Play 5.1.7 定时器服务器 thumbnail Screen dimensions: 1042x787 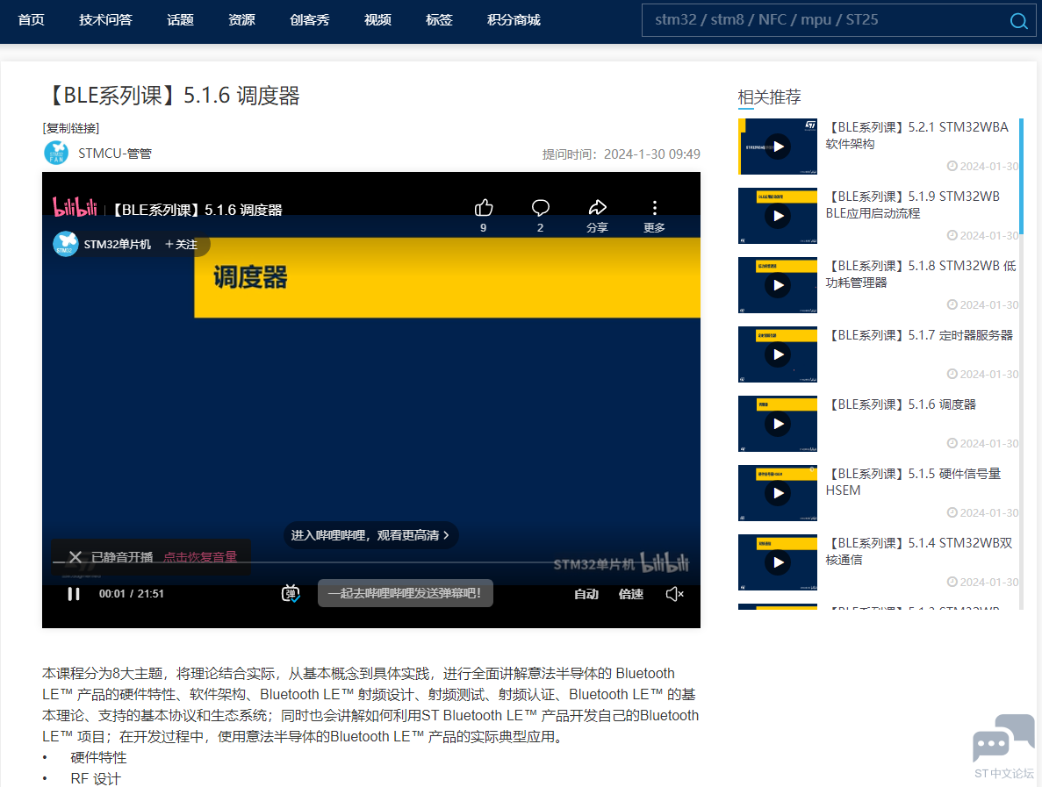(778, 354)
